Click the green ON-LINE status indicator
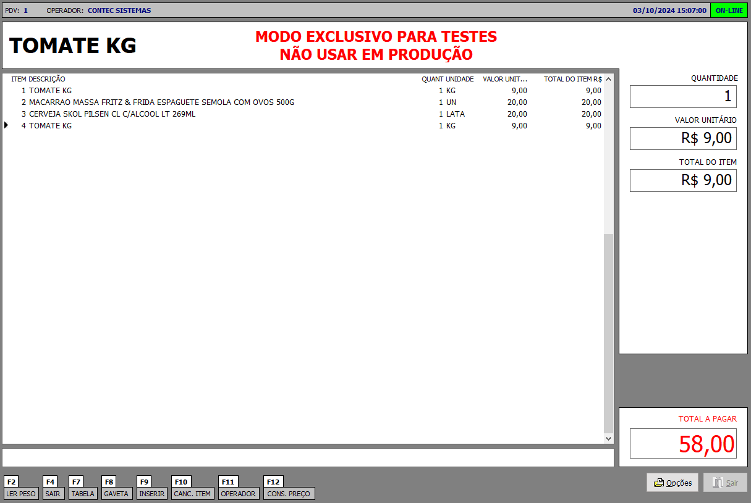The width and height of the screenshot is (751, 503). pos(729,10)
